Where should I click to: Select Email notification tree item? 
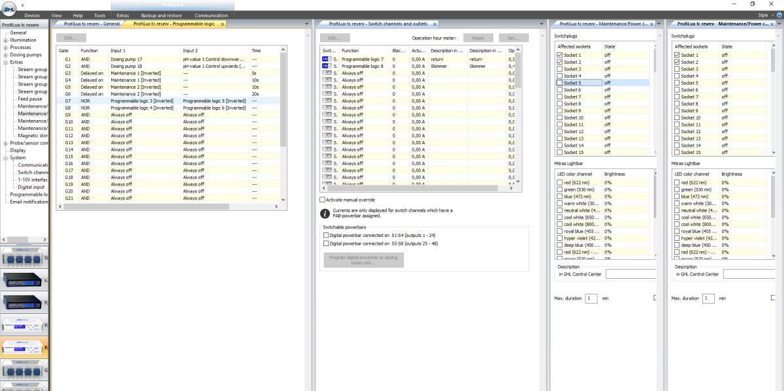[29, 202]
